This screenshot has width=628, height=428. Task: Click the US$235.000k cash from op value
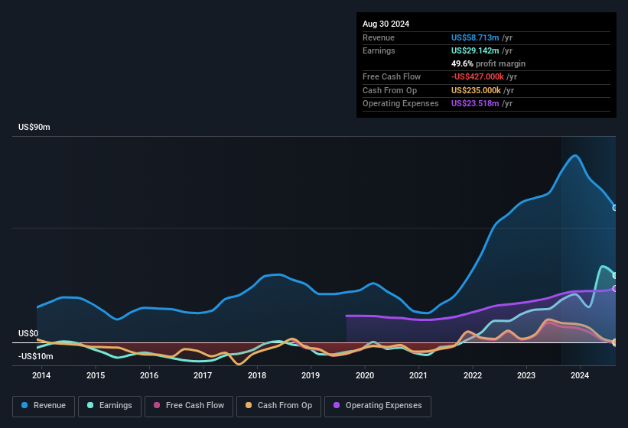click(x=476, y=90)
